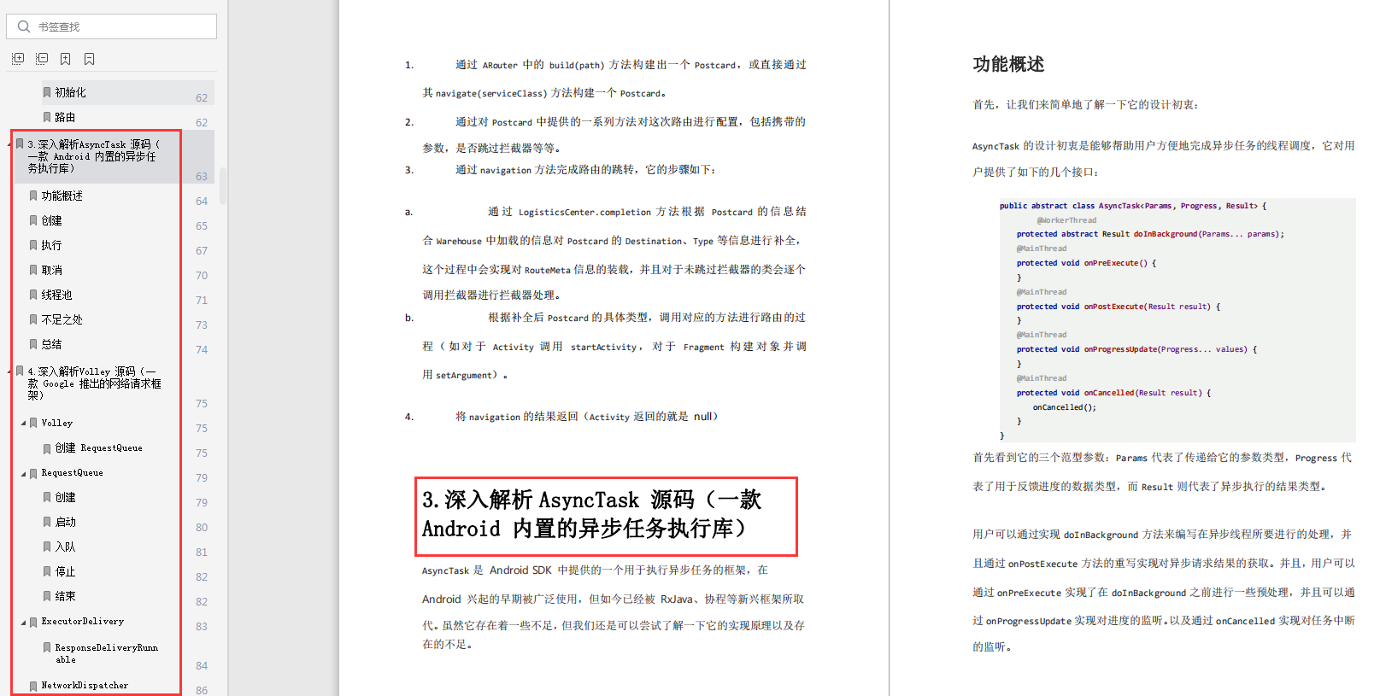Add a new bookmark with the bookmark-plus icon
The height and width of the screenshot is (696, 1386).
pyautogui.click(x=66, y=59)
